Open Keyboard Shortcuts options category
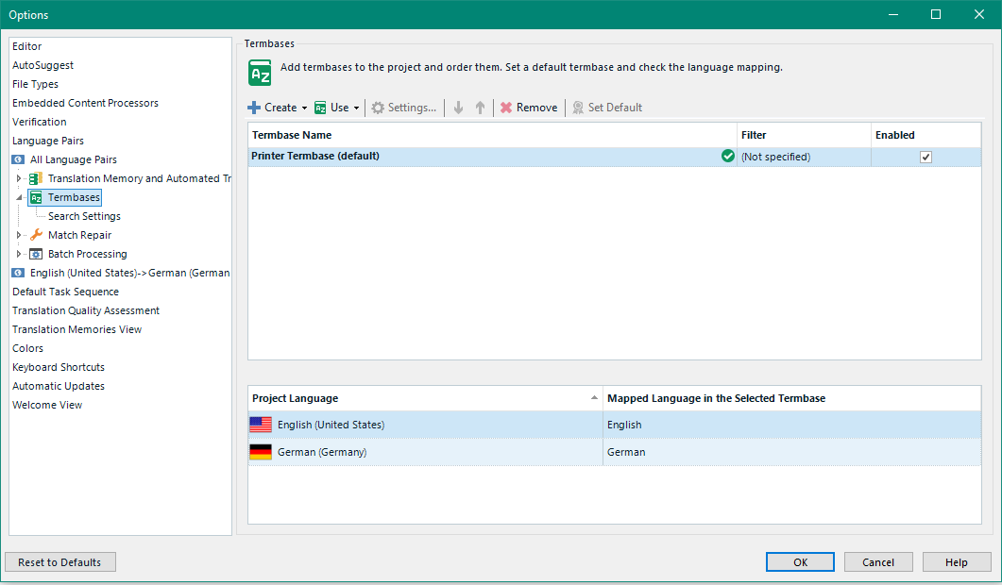The image size is (1002, 585). click(59, 367)
